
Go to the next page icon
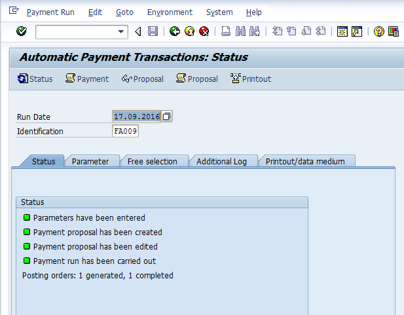tap(306, 31)
